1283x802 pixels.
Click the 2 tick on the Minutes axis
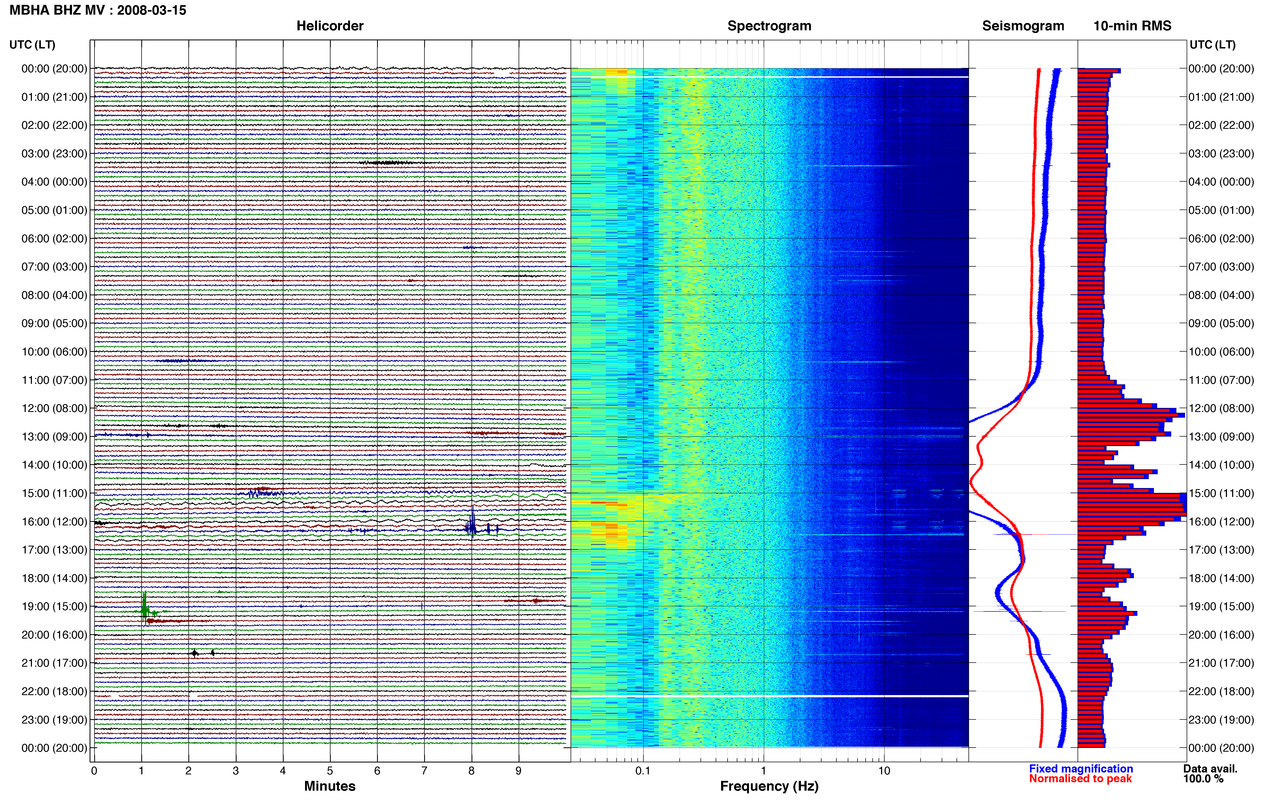188,771
